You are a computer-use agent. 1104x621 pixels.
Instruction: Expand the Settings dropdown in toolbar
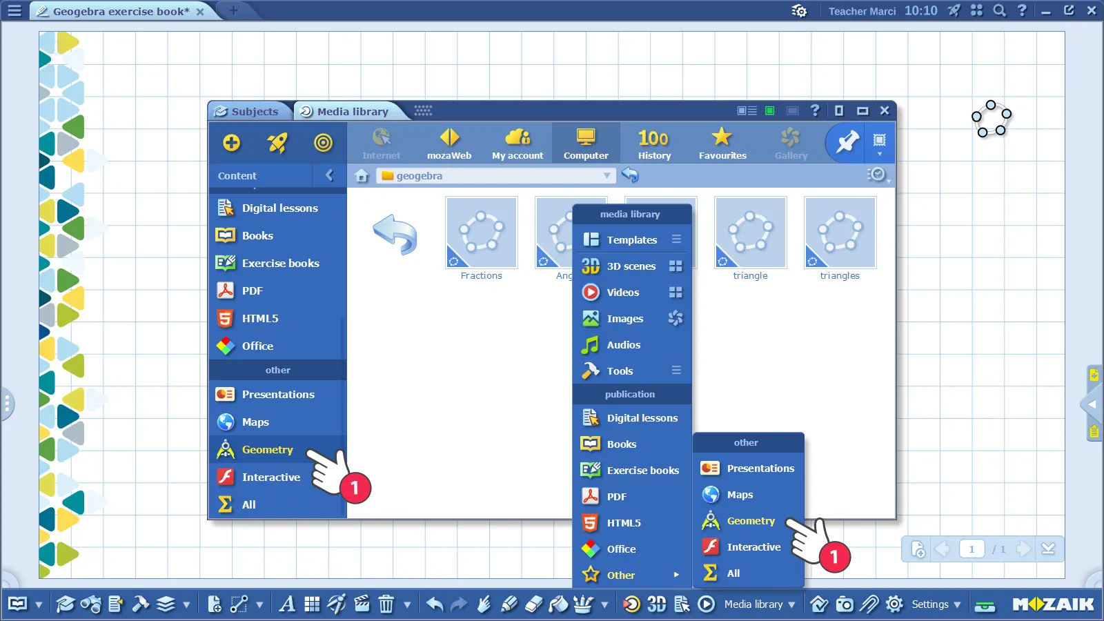click(x=957, y=605)
